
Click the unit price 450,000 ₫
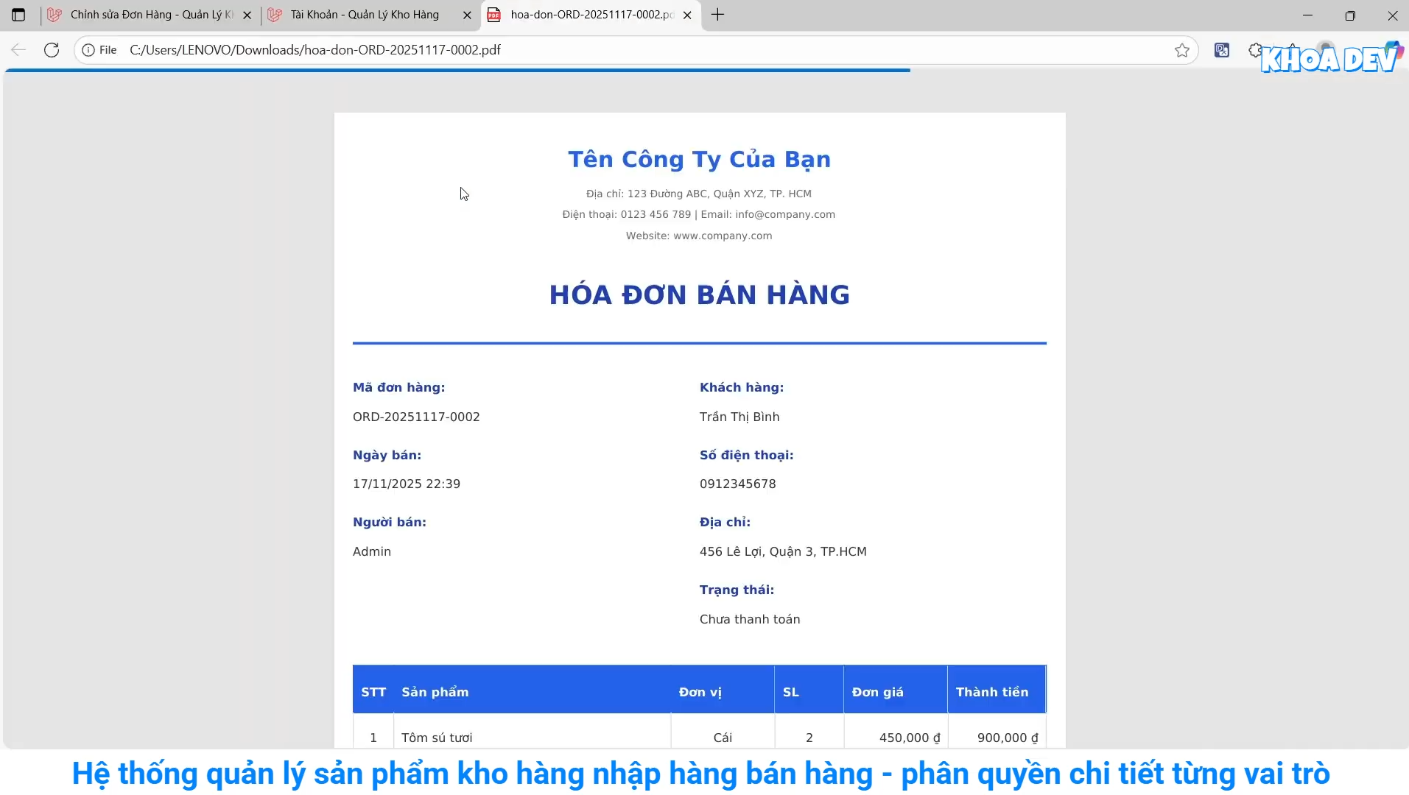pyautogui.click(x=910, y=738)
